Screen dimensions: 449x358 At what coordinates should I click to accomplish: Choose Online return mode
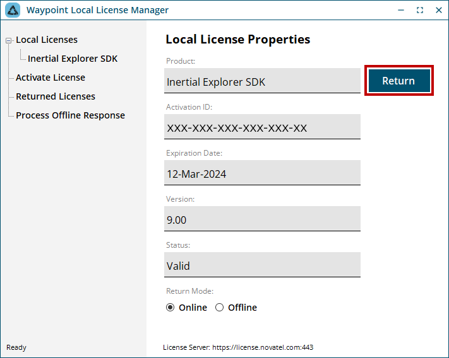(x=186, y=308)
